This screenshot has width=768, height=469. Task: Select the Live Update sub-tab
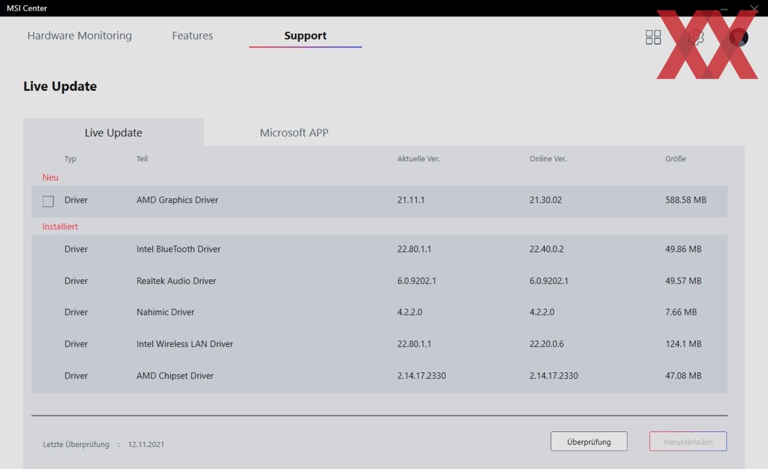(114, 133)
